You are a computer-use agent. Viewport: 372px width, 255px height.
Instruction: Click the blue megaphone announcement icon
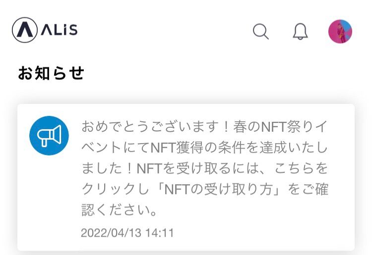pyautogui.click(x=49, y=135)
